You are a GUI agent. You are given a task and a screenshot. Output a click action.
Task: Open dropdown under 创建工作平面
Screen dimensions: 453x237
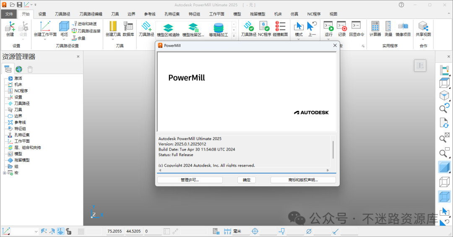pos(45,39)
